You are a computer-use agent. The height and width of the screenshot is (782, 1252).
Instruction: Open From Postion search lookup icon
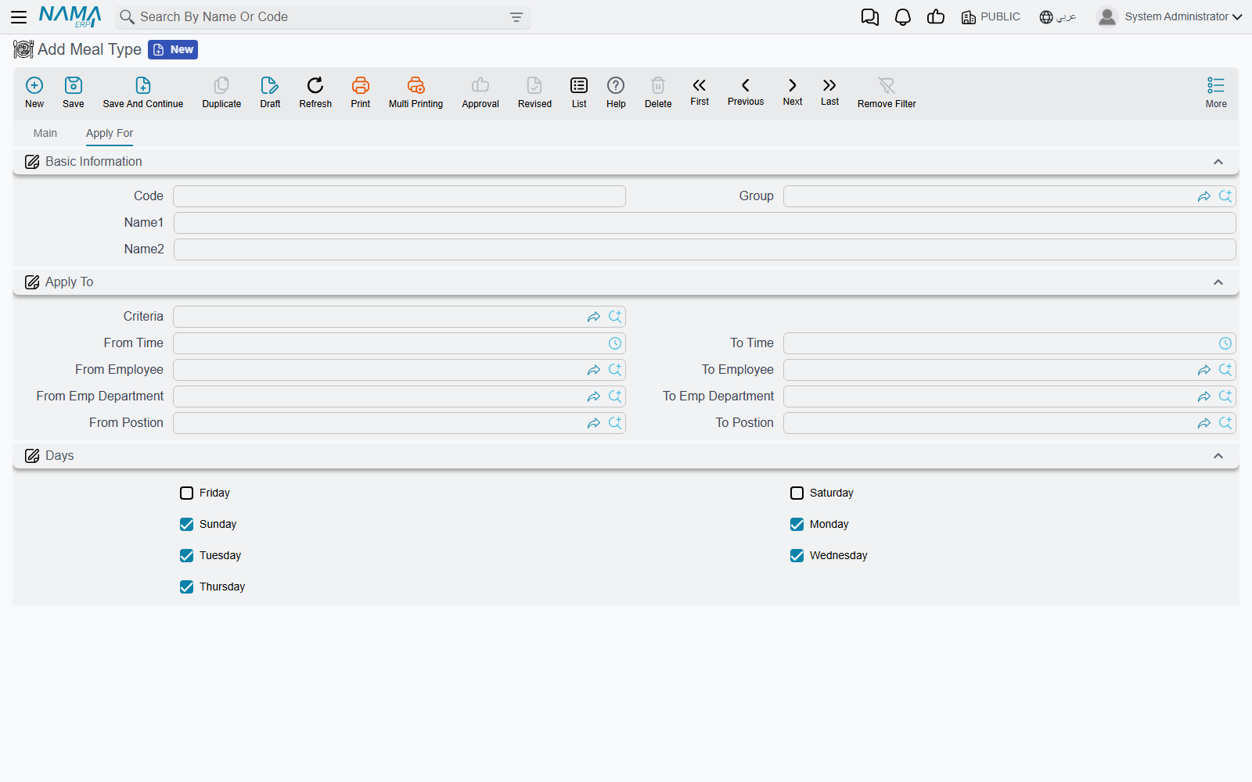(x=615, y=423)
